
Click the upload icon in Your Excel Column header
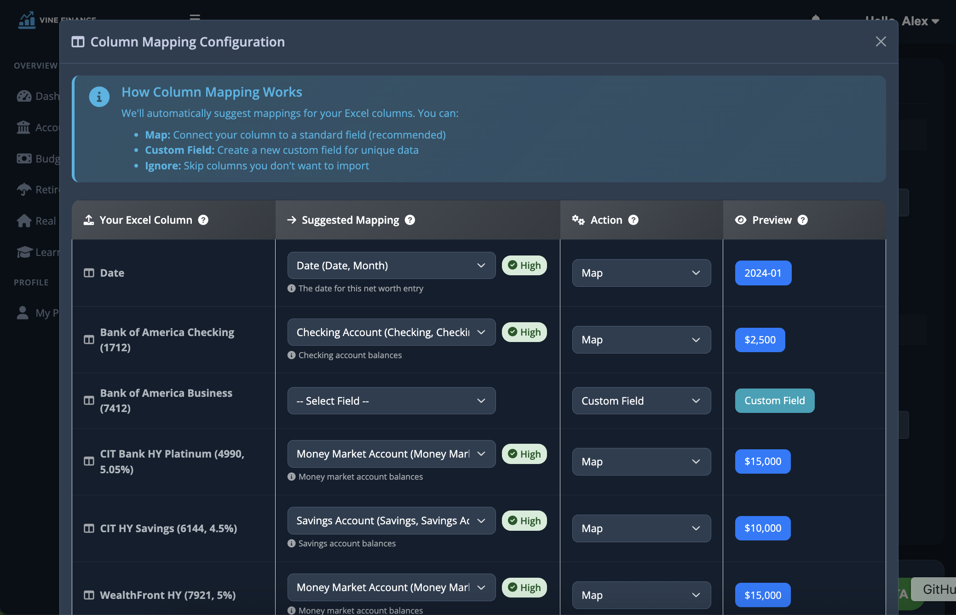89,220
